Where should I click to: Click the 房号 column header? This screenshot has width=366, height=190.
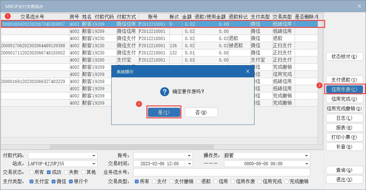pyautogui.click(x=75, y=17)
